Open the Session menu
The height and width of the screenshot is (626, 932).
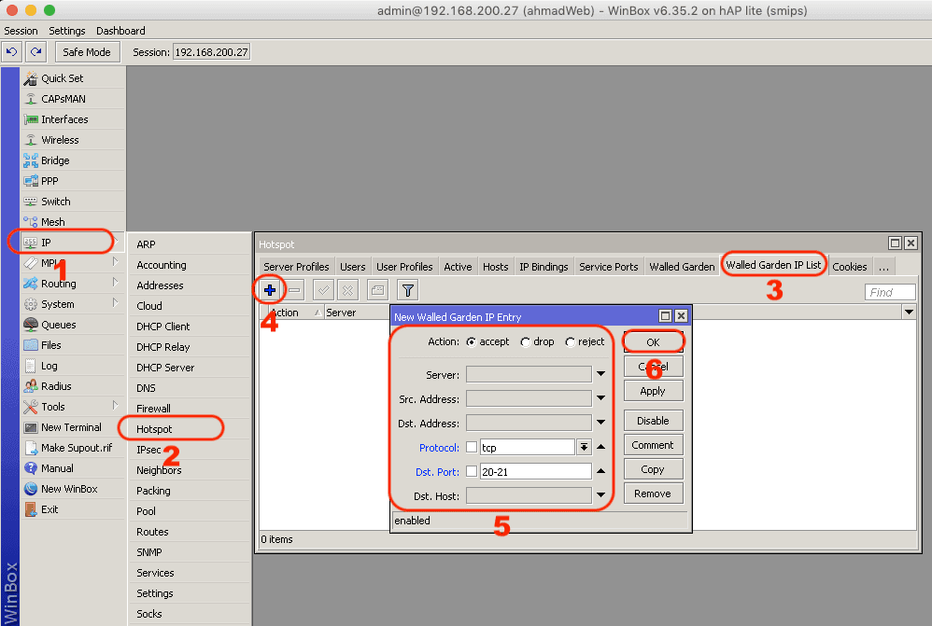21,31
